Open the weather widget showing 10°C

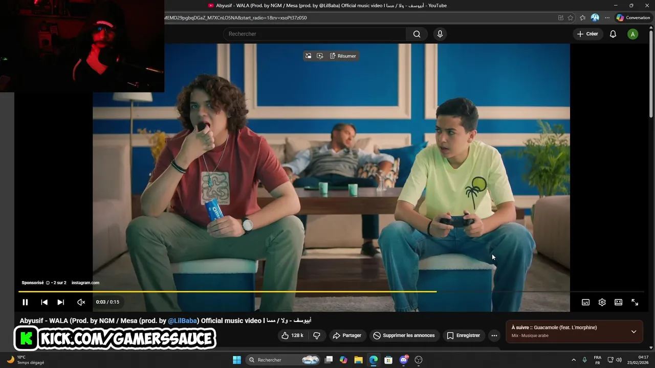tap(26, 360)
